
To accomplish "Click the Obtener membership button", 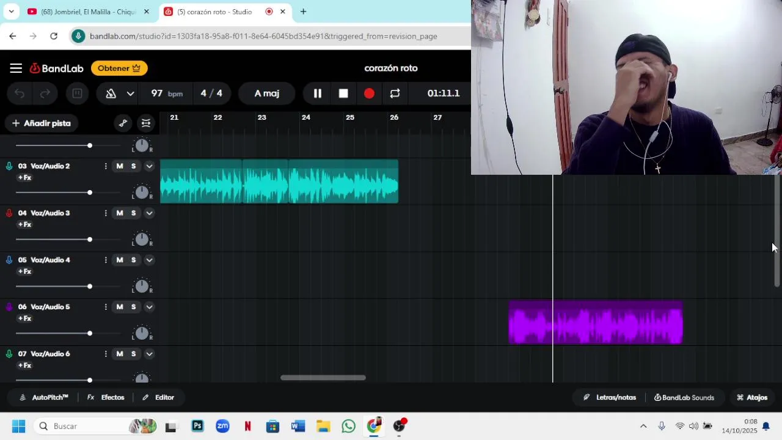I will 119,68.
